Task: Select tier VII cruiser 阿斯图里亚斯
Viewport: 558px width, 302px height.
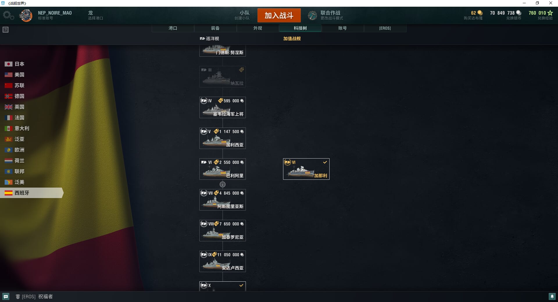Action: (x=223, y=200)
